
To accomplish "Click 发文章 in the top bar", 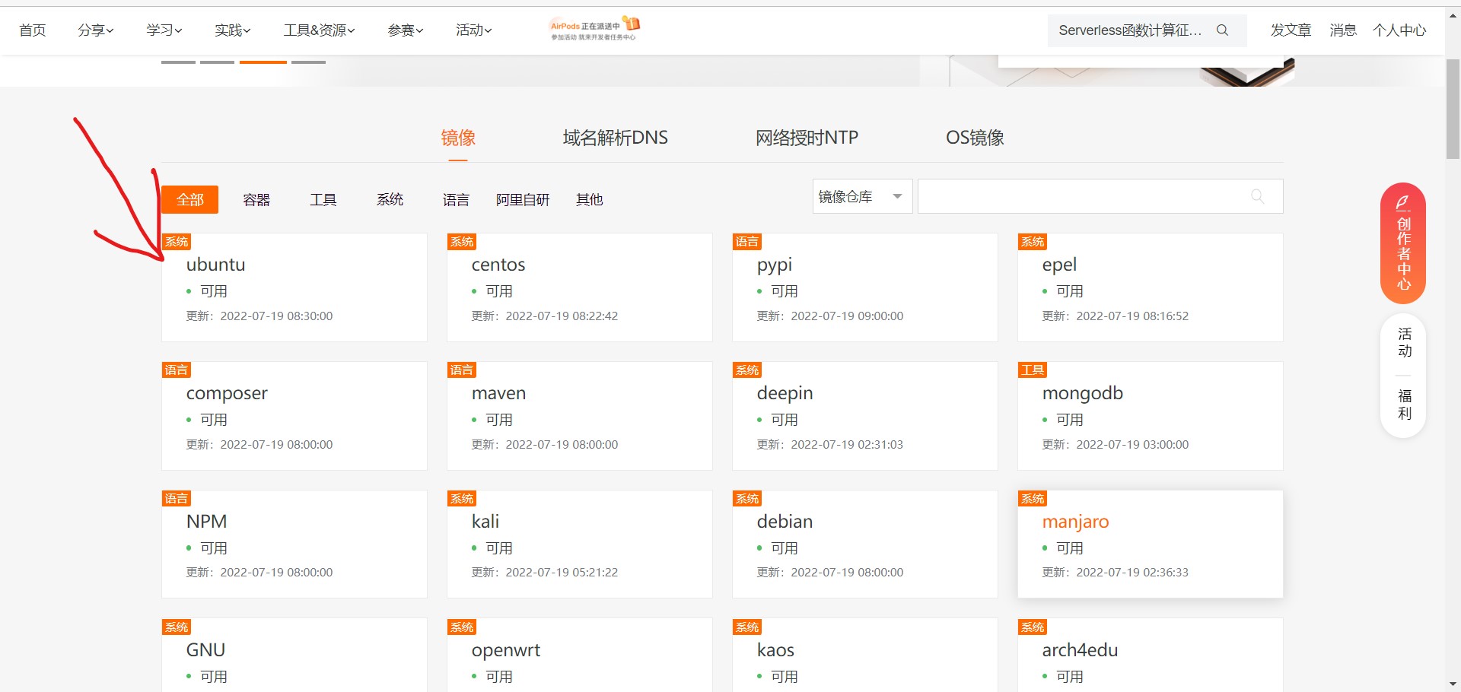I will (1291, 30).
